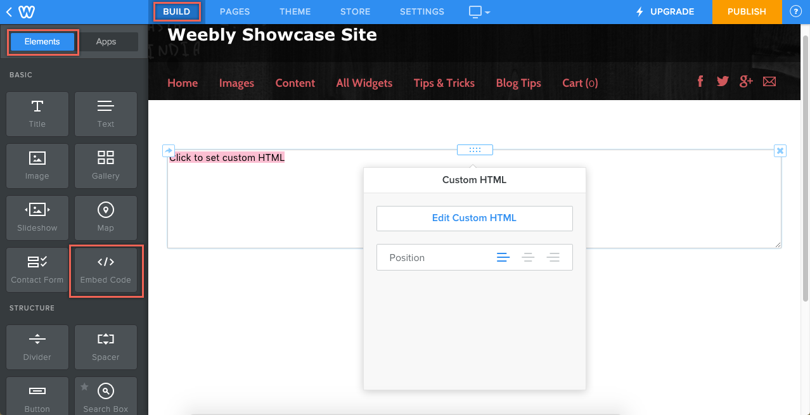This screenshot has height=415, width=810.
Task: Select the Search Box element
Action: 105,396
